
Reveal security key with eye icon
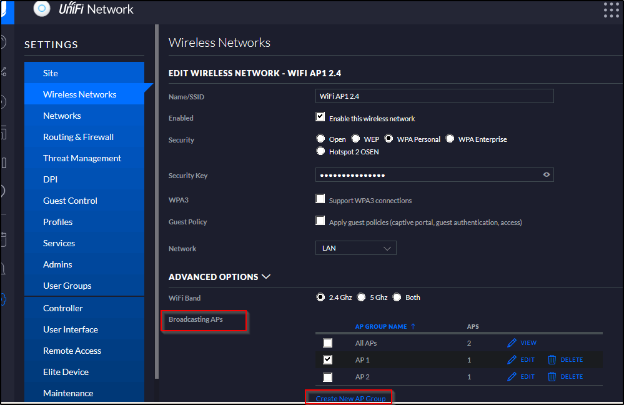[x=547, y=174]
